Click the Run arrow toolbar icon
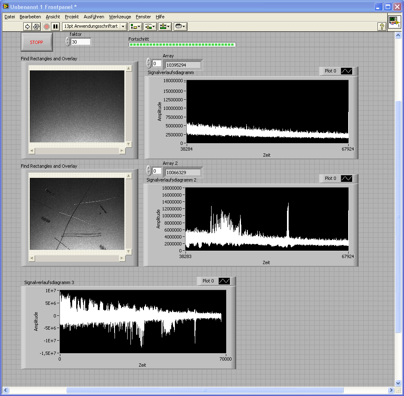 (x=27, y=26)
